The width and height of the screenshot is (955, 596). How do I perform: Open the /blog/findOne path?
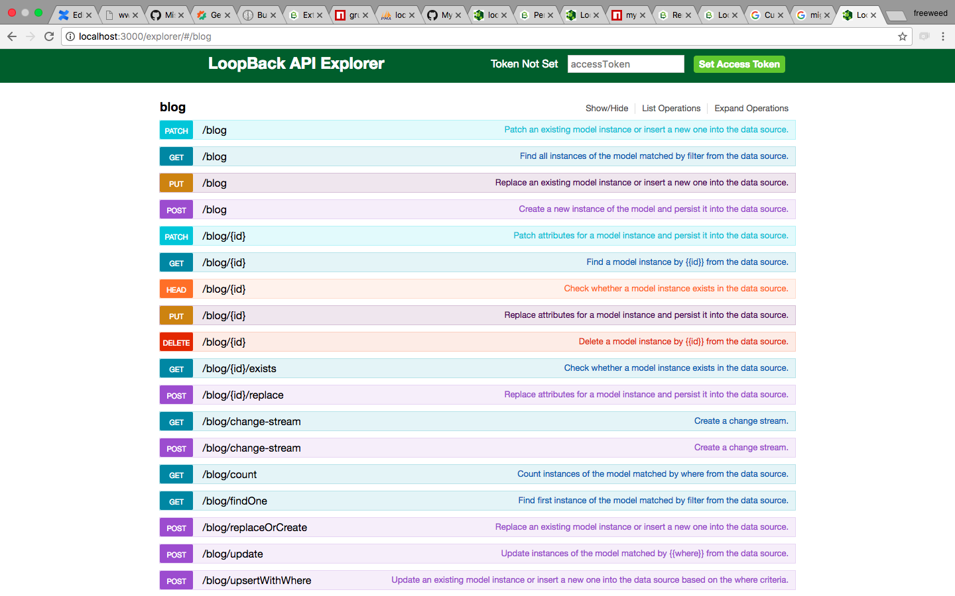coord(235,501)
